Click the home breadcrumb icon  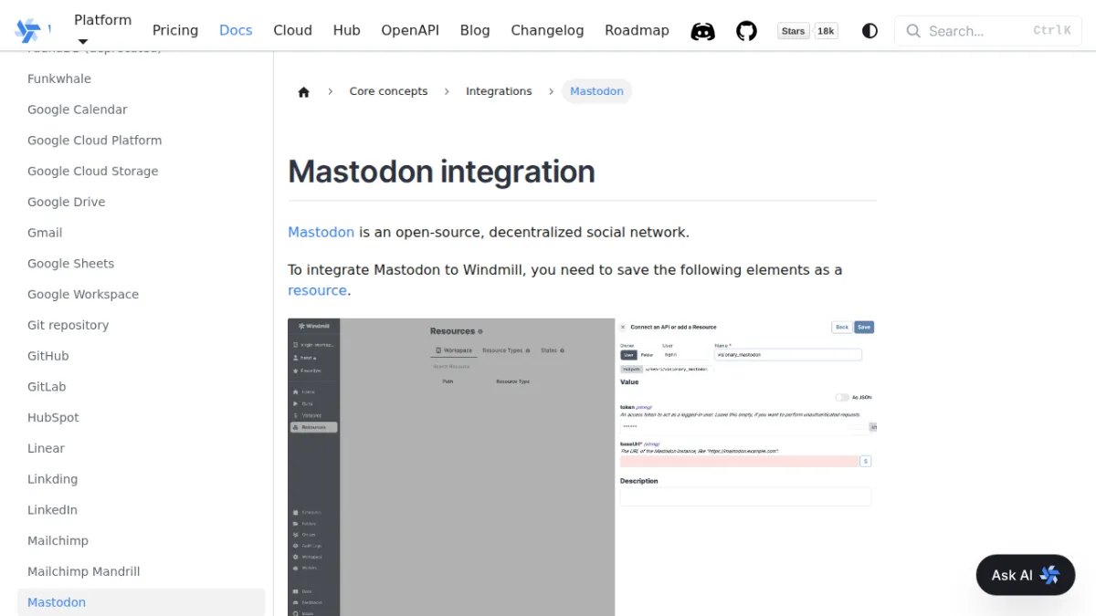pos(304,91)
